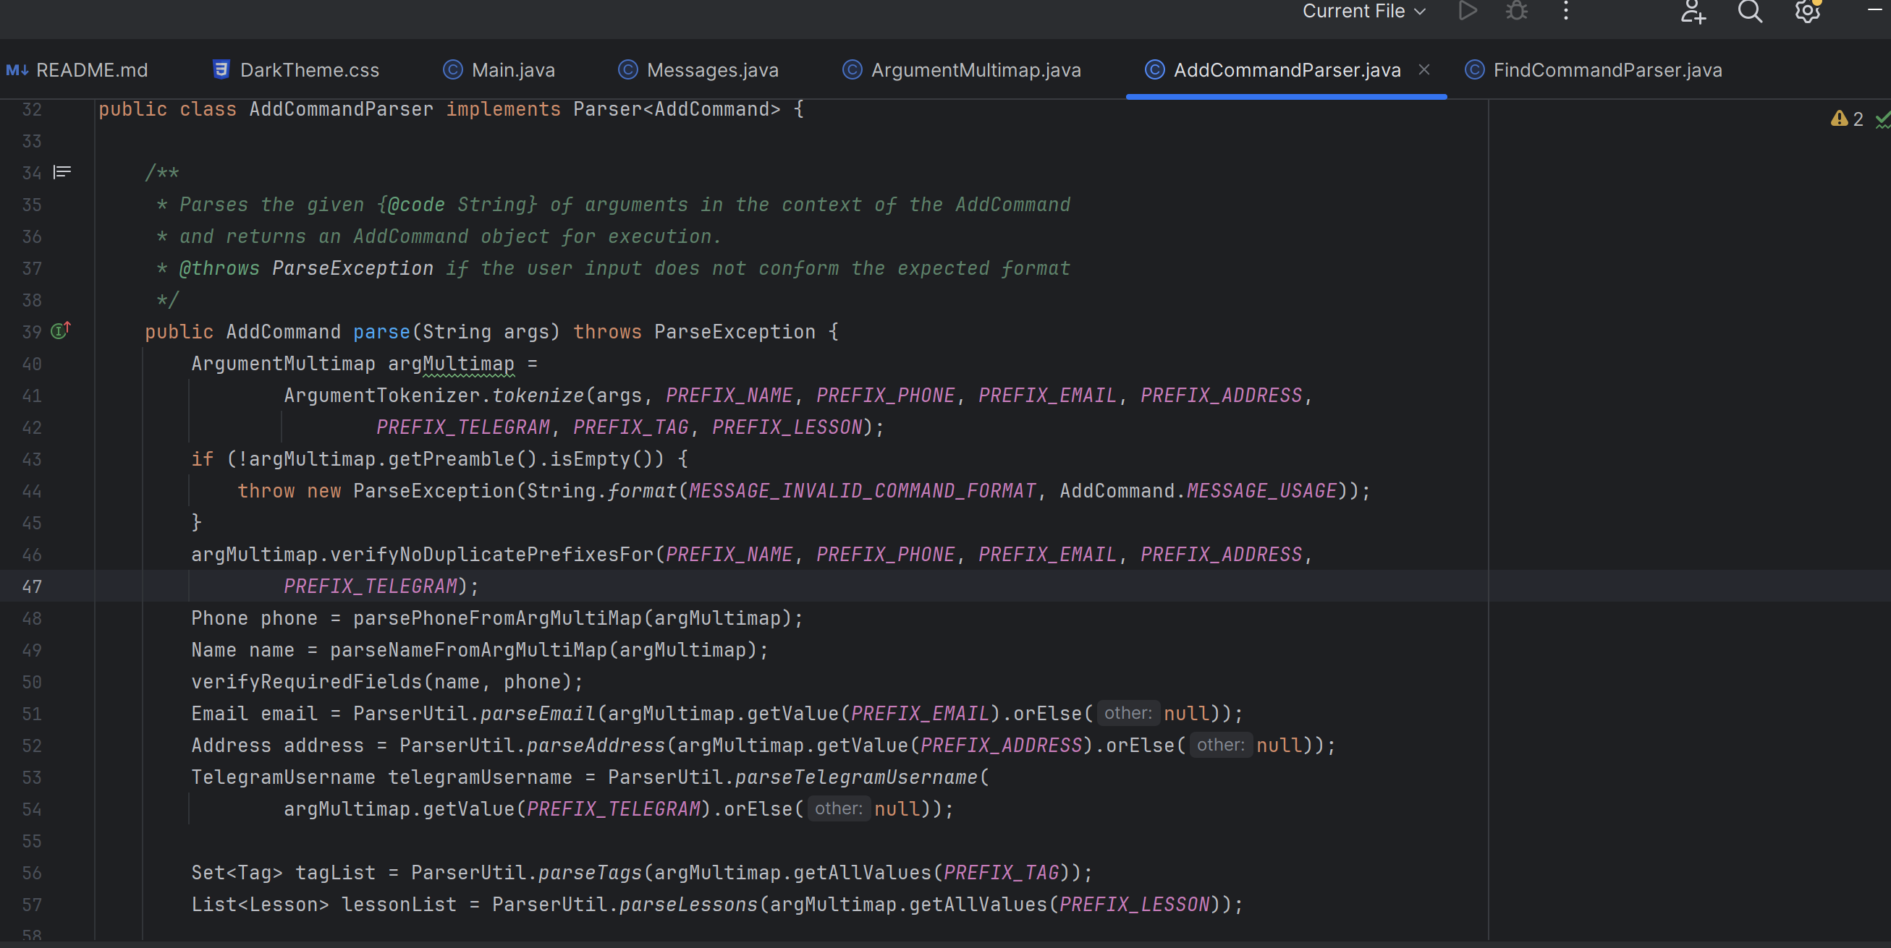Click the {@code String} Javadoc tag on line 35

457,205
